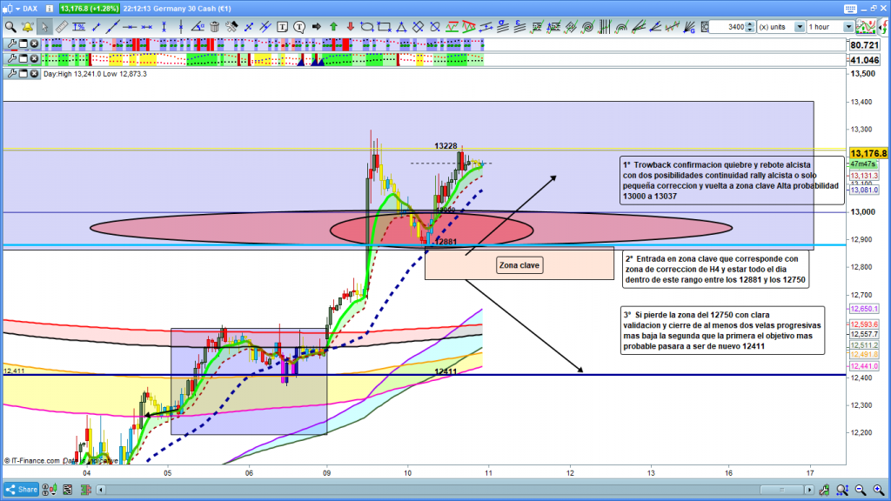Select the ruler measurement tool
The height and width of the screenshot is (501, 891).
point(62,26)
